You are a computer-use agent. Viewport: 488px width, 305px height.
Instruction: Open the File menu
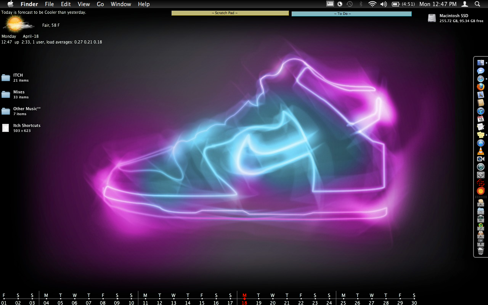tap(50, 4)
